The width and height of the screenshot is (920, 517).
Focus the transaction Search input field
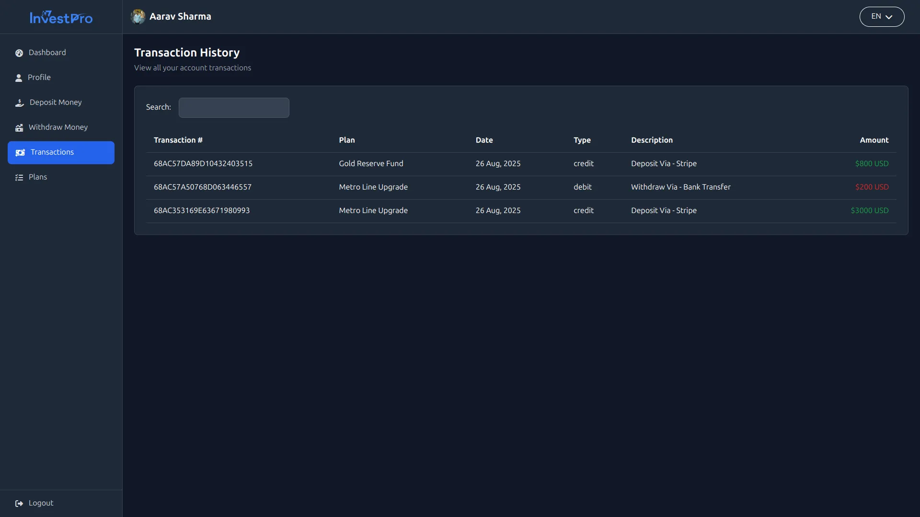point(234,108)
